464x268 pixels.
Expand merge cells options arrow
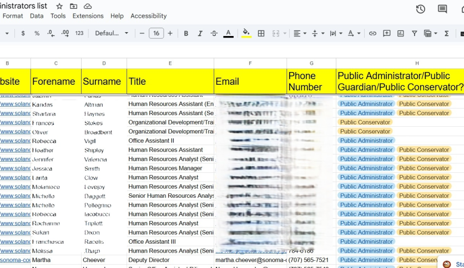click(x=285, y=33)
